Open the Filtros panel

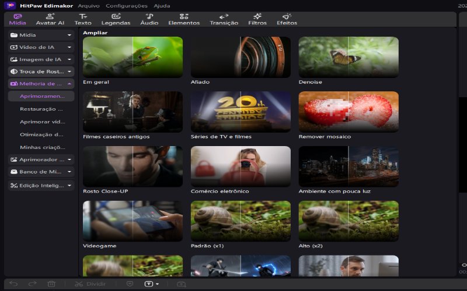[257, 19]
